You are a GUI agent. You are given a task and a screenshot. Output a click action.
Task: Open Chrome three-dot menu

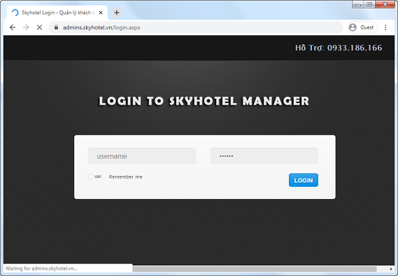(x=385, y=27)
